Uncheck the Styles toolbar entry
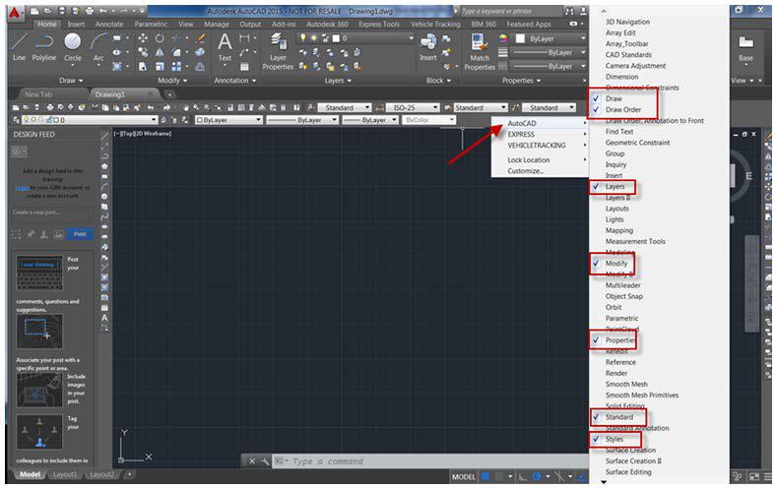The width and height of the screenshot is (777, 489). 615,439
